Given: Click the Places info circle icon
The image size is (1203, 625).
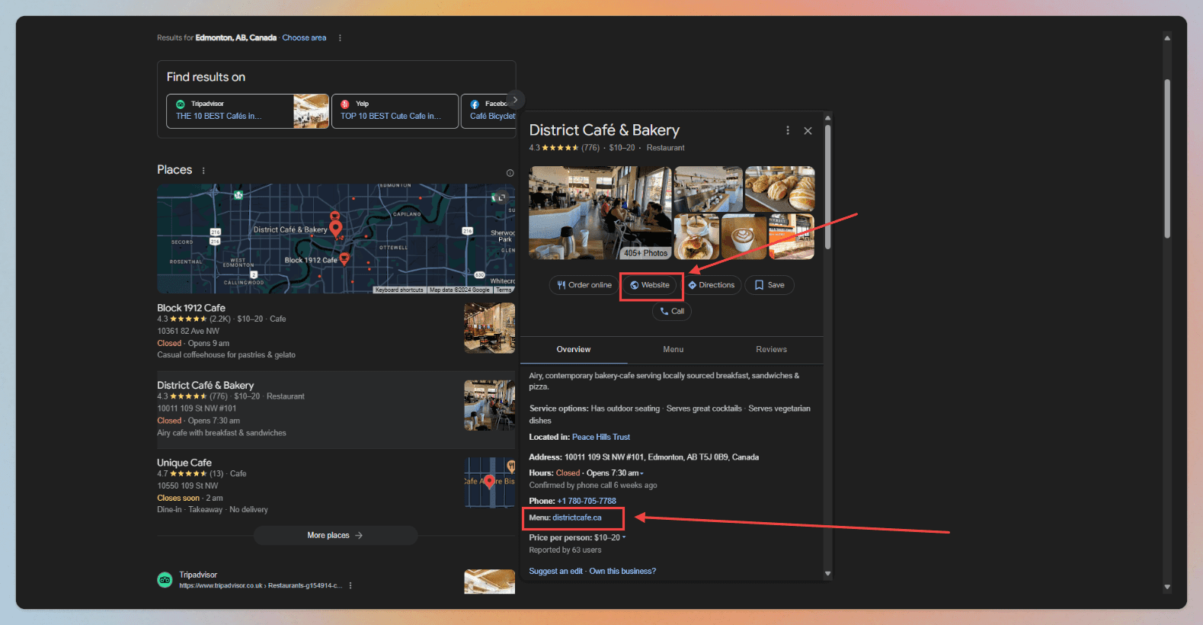Looking at the screenshot, I should pos(510,173).
